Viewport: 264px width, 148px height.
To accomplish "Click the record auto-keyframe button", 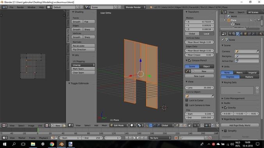I will pyautogui.click(x=176, y=138).
